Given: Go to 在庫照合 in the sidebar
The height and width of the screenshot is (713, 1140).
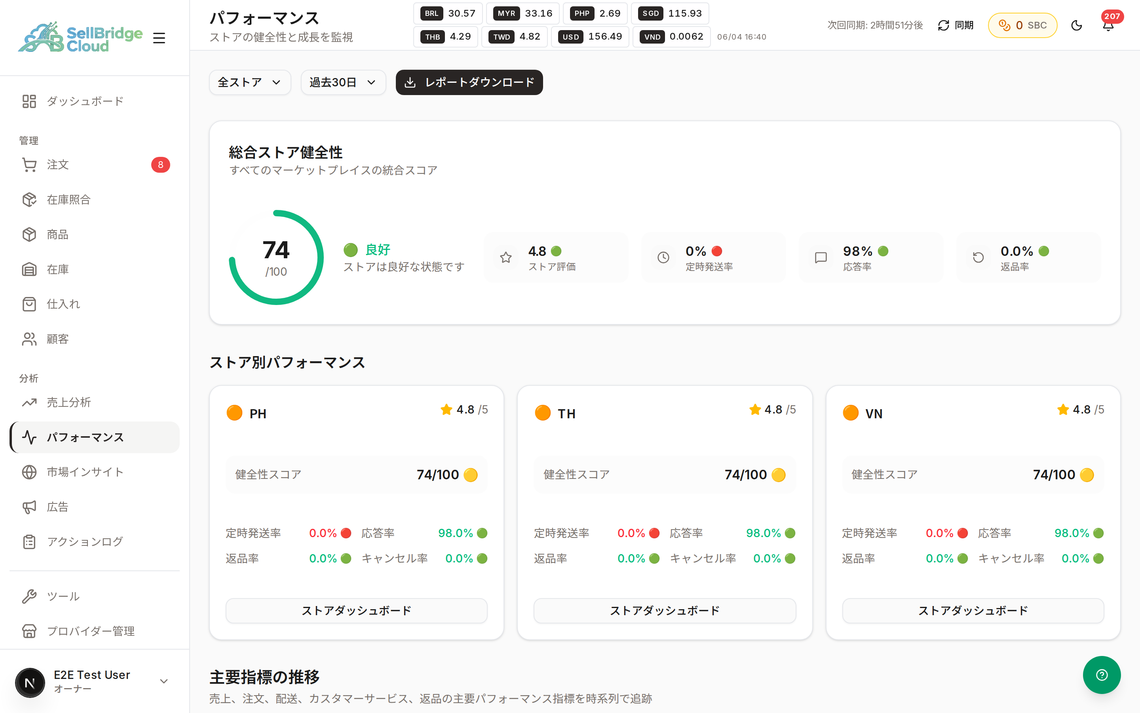Looking at the screenshot, I should pyautogui.click(x=94, y=200).
